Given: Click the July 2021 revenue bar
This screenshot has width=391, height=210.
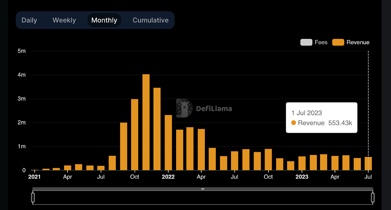Looking at the screenshot, I should pos(101,168).
